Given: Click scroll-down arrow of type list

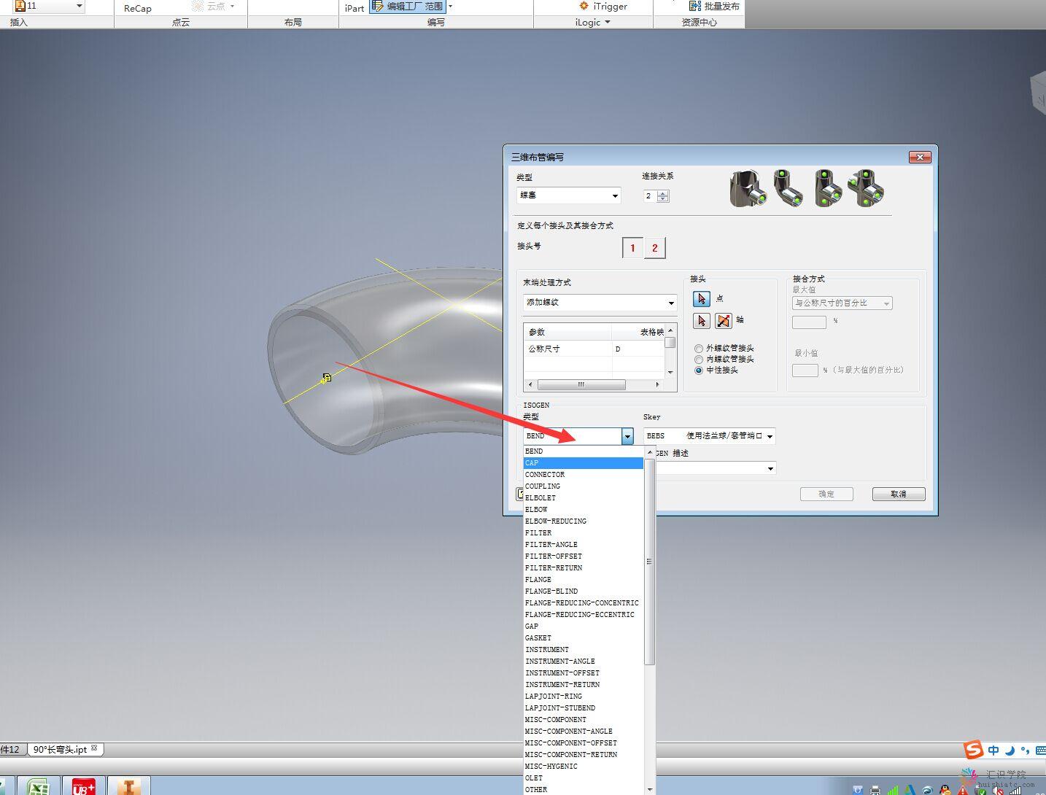Looking at the screenshot, I should 649,789.
